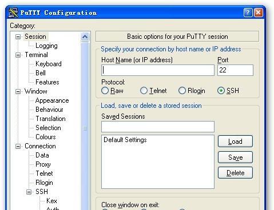Open the Colours settings category
This screenshot has width=274, height=210.
click(46, 137)
